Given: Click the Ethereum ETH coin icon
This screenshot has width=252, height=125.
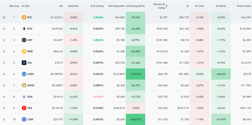Looking at the screenshot, I should tap(24, 29).
